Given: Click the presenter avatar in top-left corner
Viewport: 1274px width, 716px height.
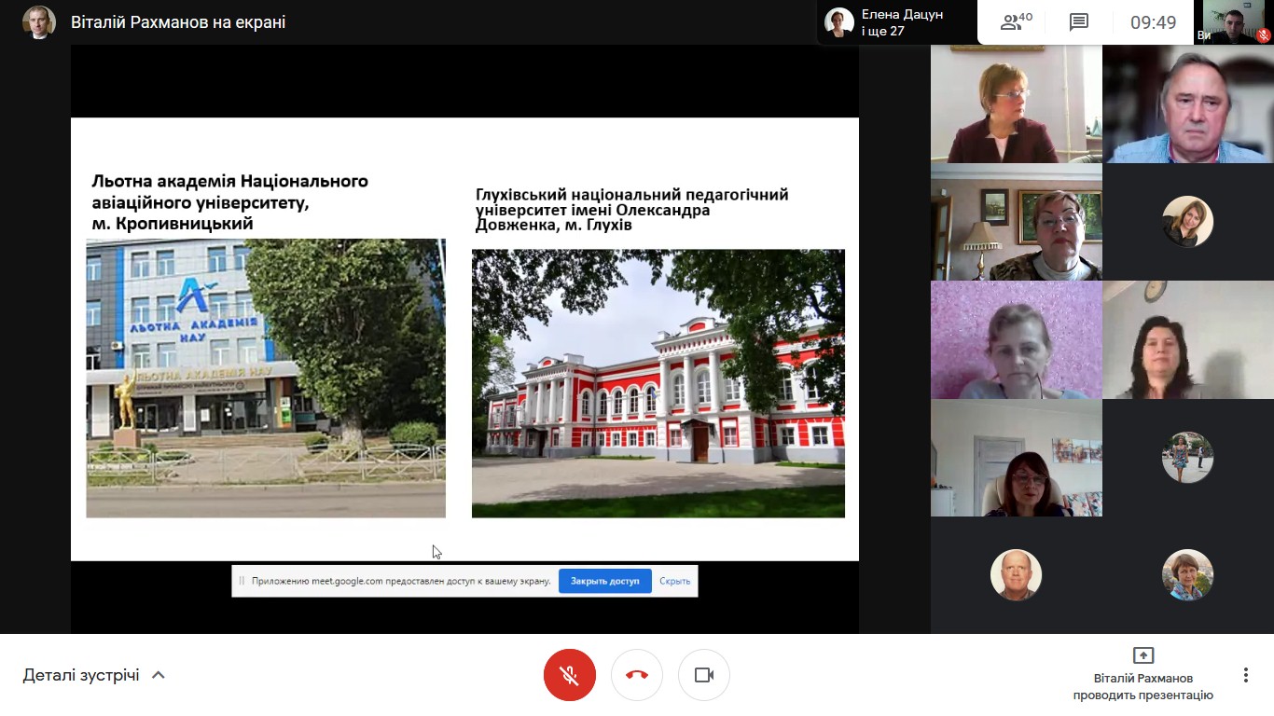Looking at the screenshot, I should pyautogui.click(x=39, y=22).
